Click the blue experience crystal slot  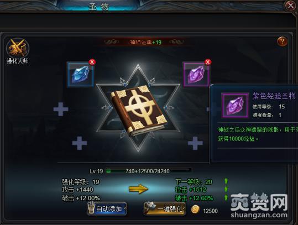click(80, 75)
